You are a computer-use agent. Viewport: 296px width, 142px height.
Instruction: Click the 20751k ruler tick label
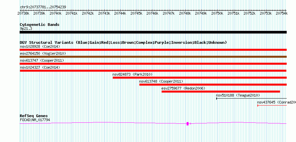233,13
